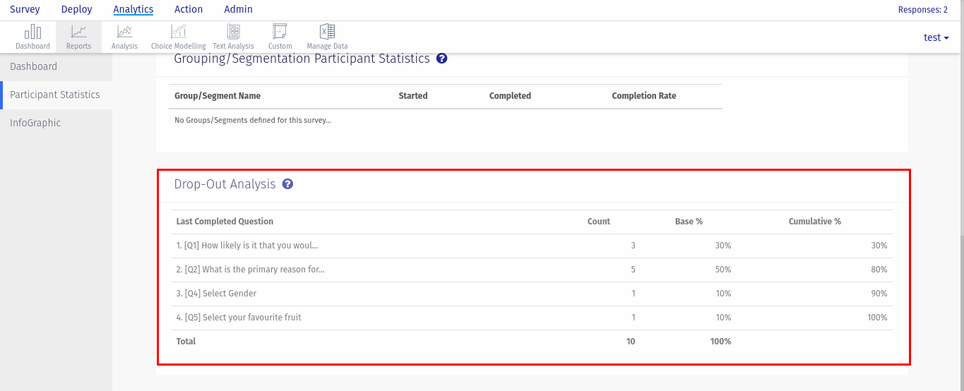
Task: Open the Analysis toolbar icon
Action: (124, 37)
